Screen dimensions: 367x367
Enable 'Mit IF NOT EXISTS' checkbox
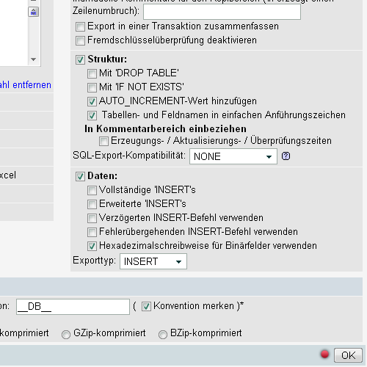pos(92,87)
